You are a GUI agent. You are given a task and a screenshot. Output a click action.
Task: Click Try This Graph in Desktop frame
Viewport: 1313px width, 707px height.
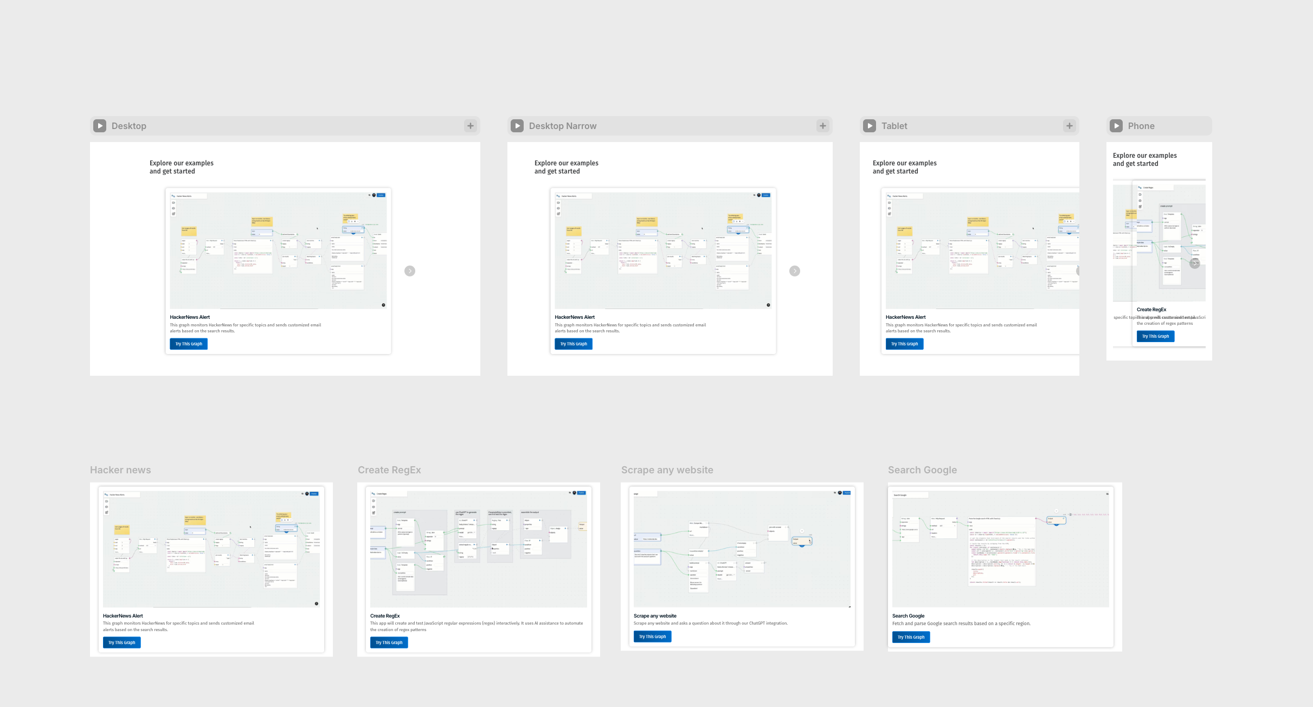(x=189, y=344)
